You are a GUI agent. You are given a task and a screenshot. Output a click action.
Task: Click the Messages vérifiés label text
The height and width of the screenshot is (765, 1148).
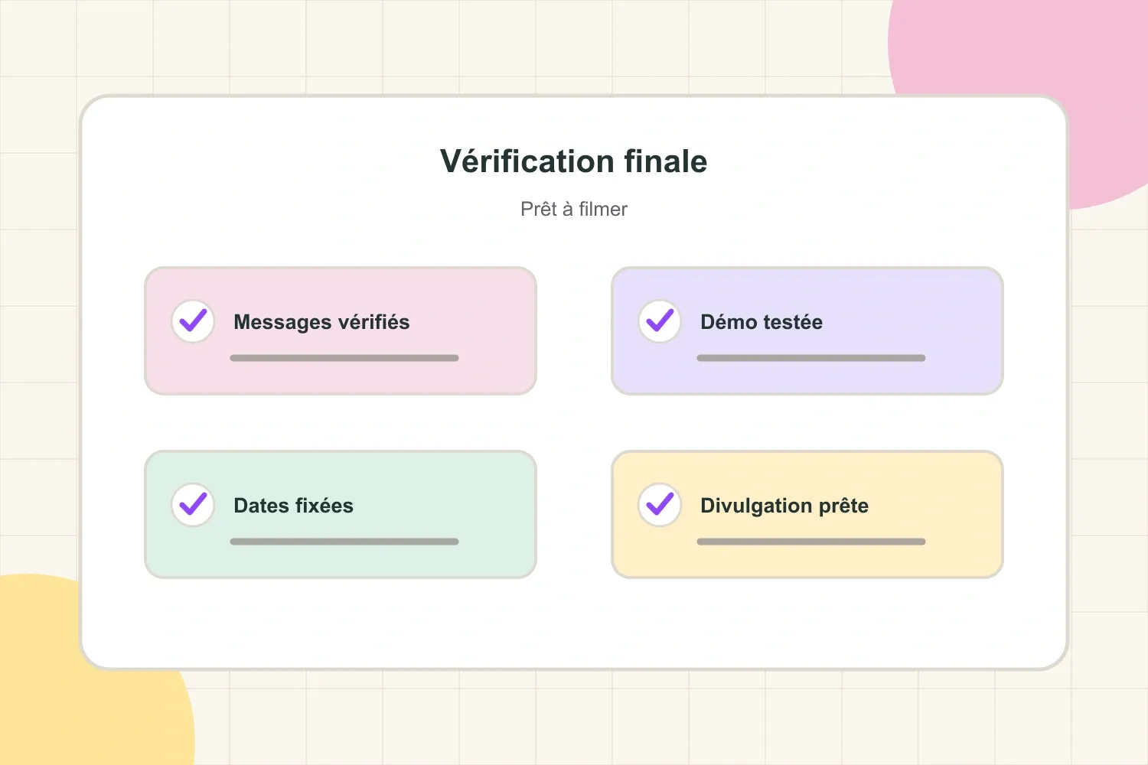(x=321, y=322)
